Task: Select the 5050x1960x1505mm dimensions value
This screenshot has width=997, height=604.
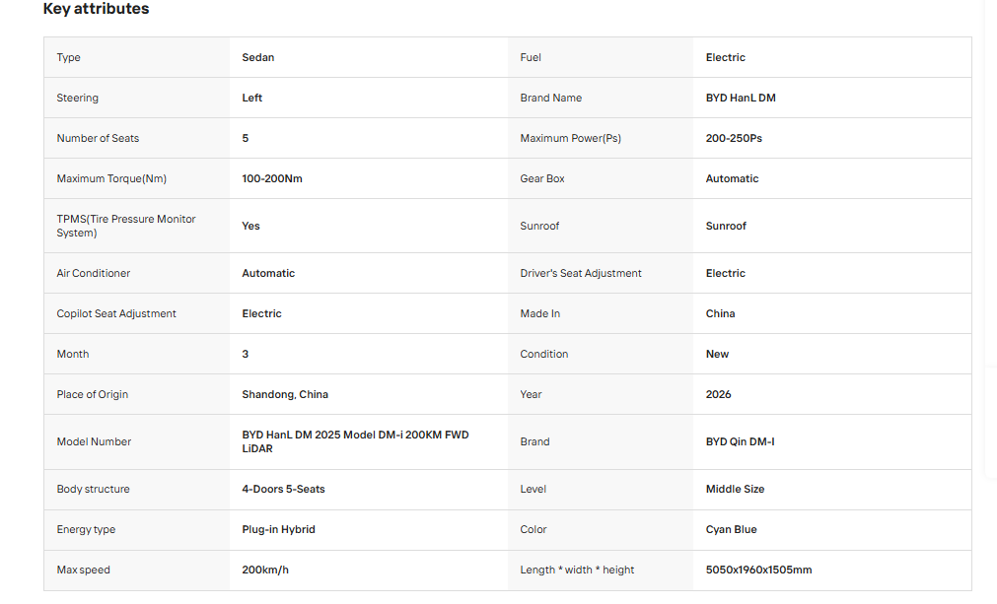Action: [x=758, y=570]
